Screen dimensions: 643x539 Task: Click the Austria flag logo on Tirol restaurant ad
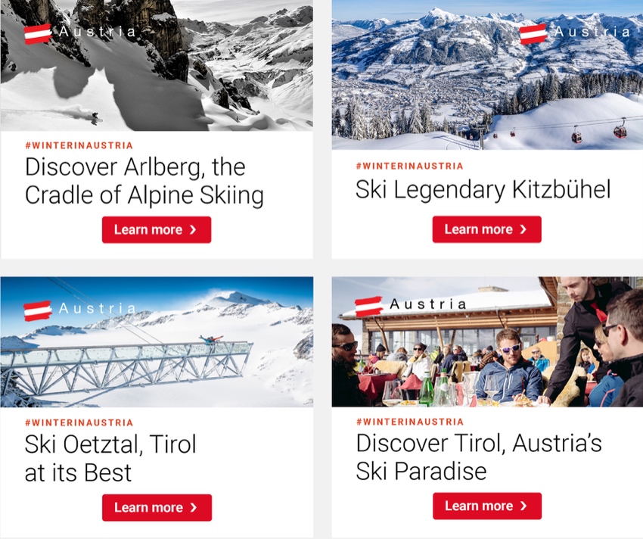click(x=368, y=307)
